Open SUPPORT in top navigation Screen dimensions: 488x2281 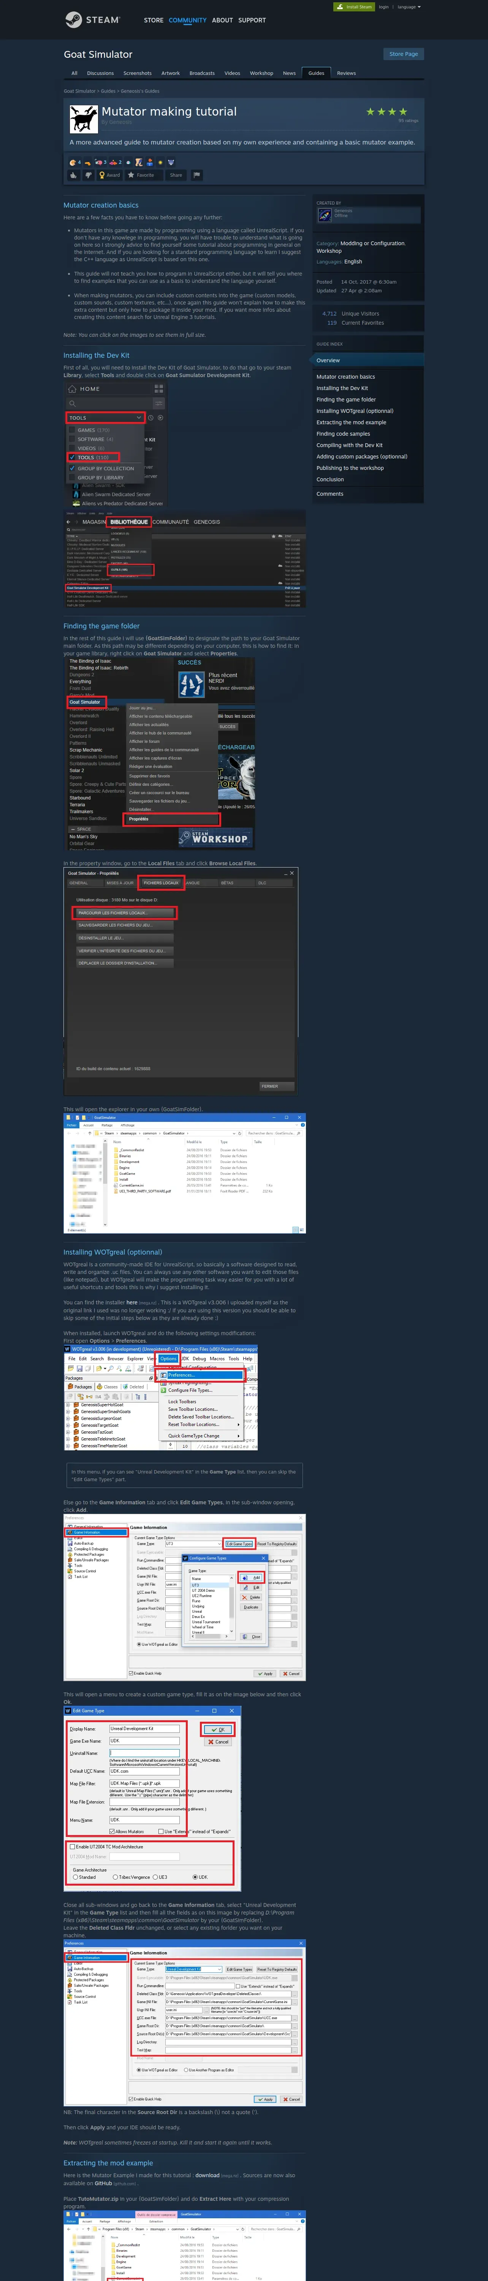coord(252,21)
